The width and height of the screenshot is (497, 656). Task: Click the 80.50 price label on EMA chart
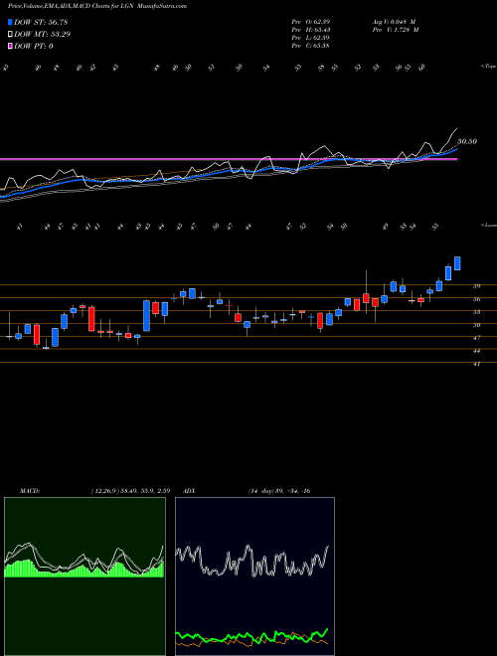[467, 142]
